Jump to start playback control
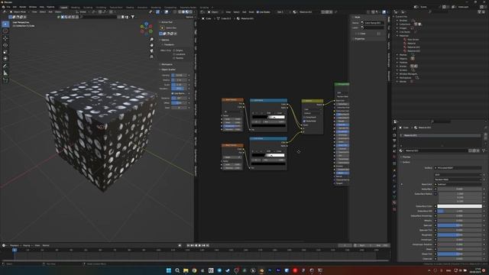489x275 pixels. [x=189, y=246]
